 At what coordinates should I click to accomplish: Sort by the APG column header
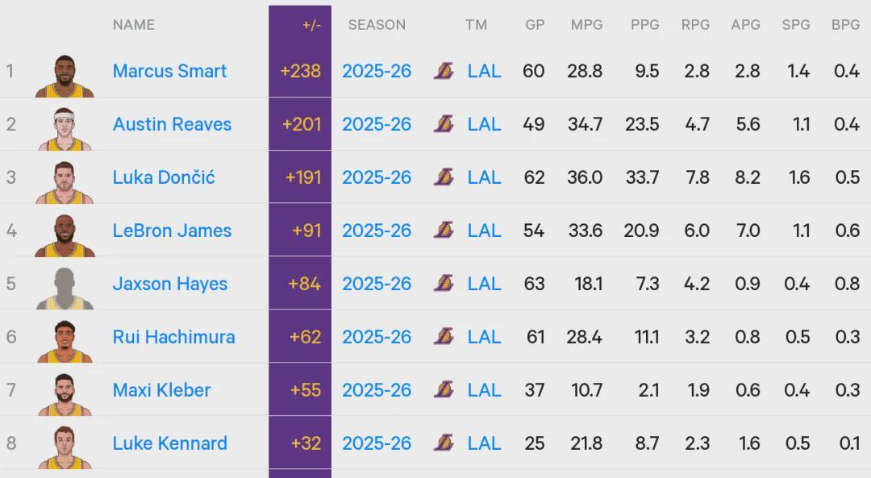(x=745, y=25)
